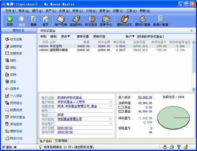
Task: Switch to the 帐户资料 tab
Action: pos(46,141)
